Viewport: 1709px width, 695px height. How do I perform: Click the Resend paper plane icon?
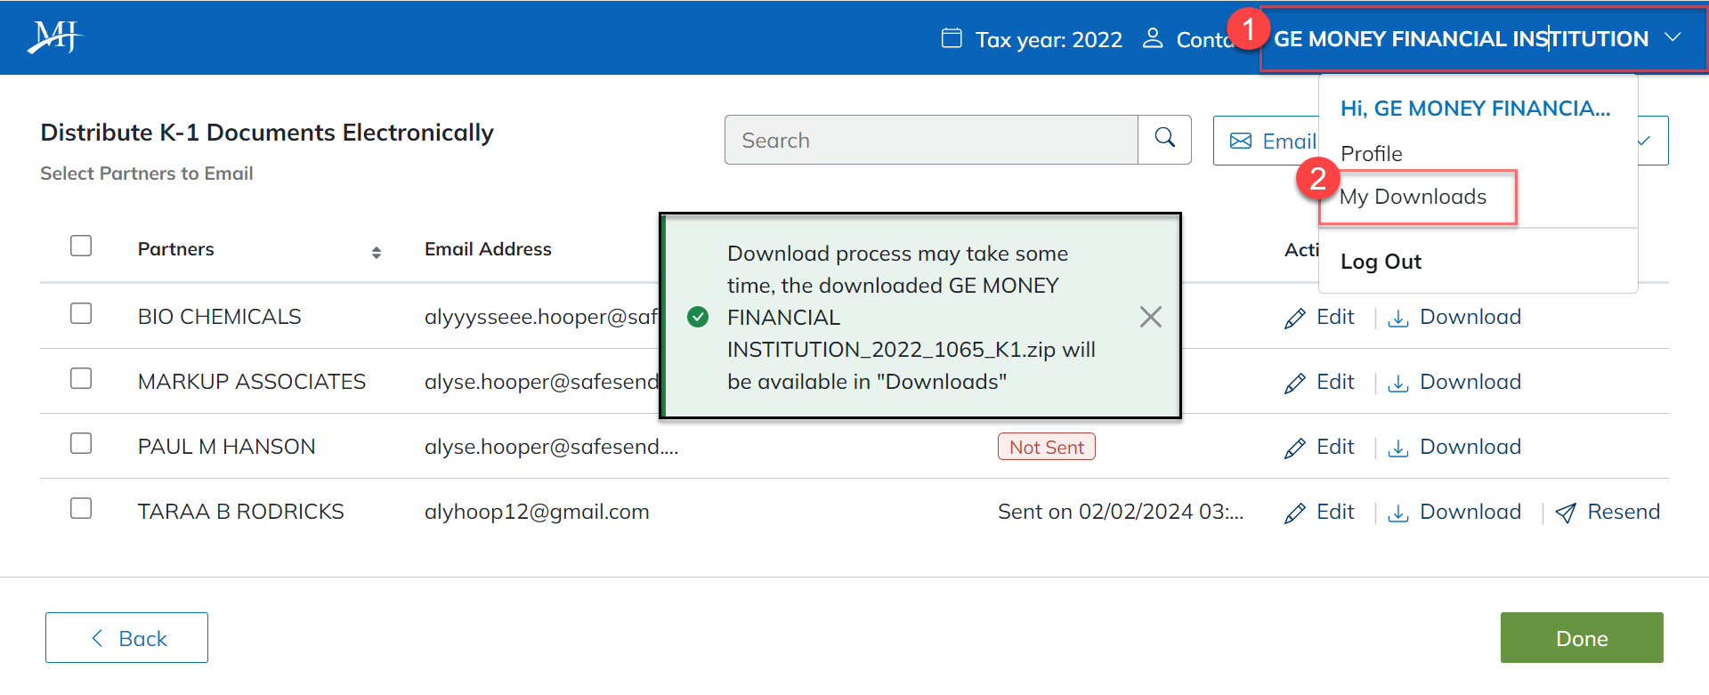coord(1566,513)
